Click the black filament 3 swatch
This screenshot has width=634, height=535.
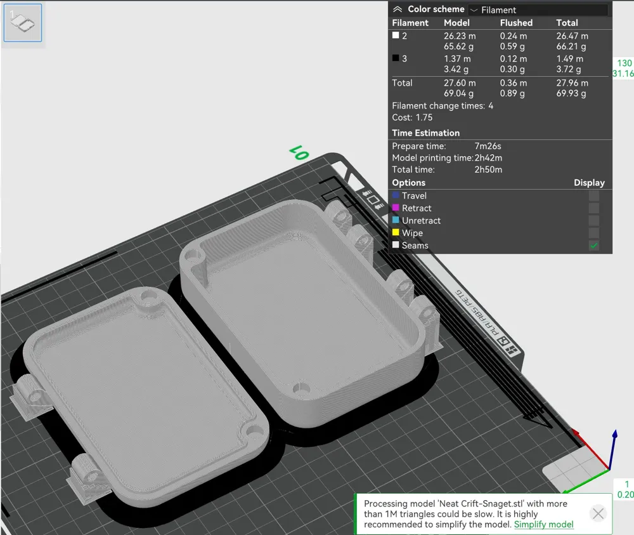396,58
